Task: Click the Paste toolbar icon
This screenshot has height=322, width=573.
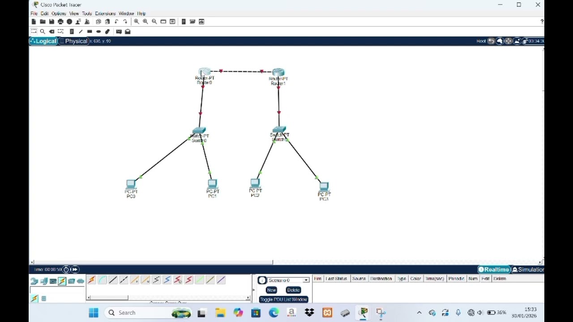Action: click(x=107, y=21)
